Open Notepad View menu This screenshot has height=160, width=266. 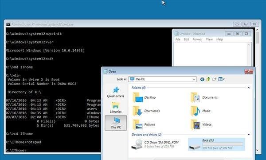[209, 39]
